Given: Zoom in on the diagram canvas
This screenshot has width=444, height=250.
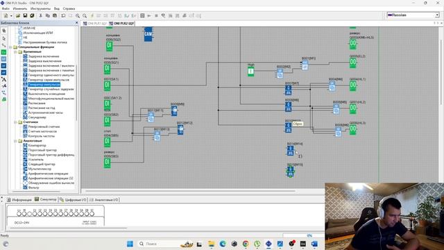Looking at the screenshot, I should [77, 15].
